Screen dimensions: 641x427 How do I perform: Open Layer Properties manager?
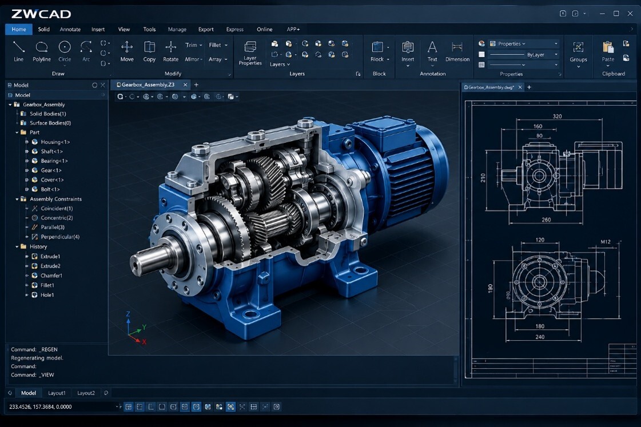pyautogui.click(x=250, y=53)
